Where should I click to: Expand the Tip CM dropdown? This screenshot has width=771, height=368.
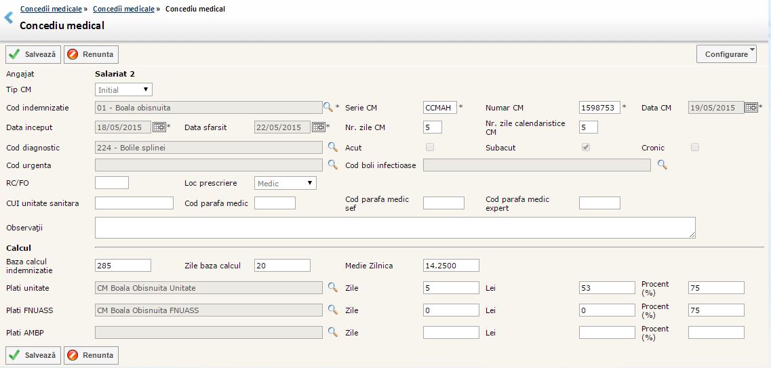[123, 89]
